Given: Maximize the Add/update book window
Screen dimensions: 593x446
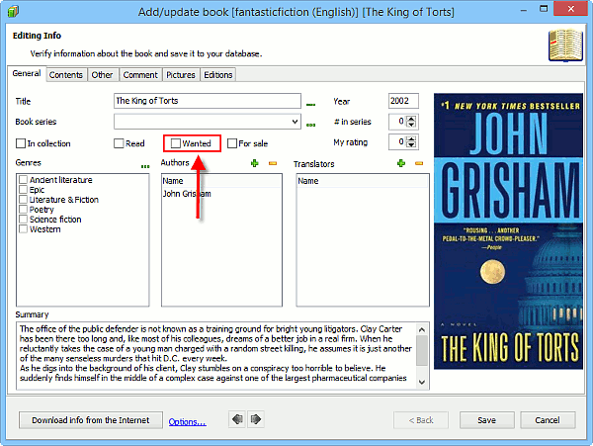Looking at the screenshot, I should 544,9.
